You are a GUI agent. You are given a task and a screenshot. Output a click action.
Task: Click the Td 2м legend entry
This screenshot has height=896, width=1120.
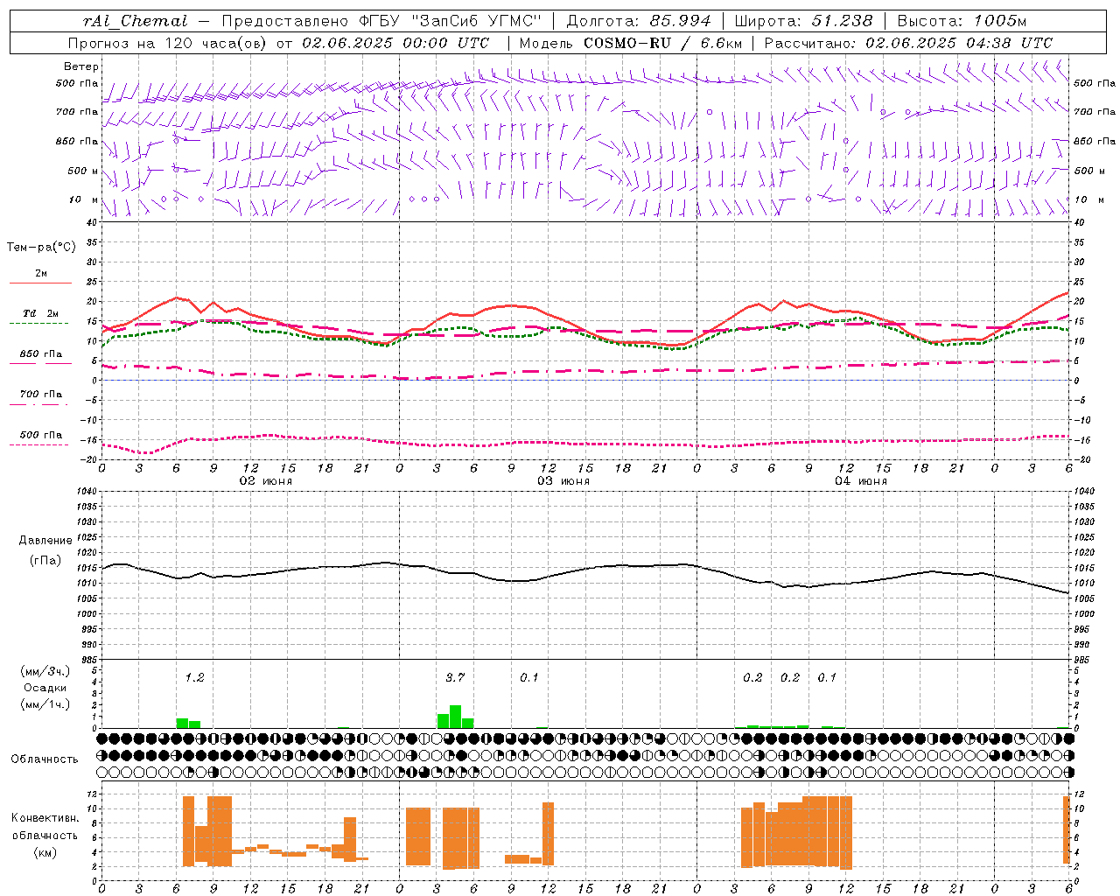41,313
